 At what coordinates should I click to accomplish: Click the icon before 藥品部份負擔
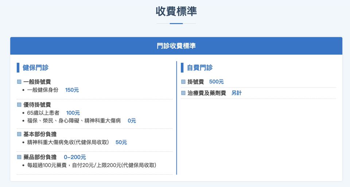[19, 157]
